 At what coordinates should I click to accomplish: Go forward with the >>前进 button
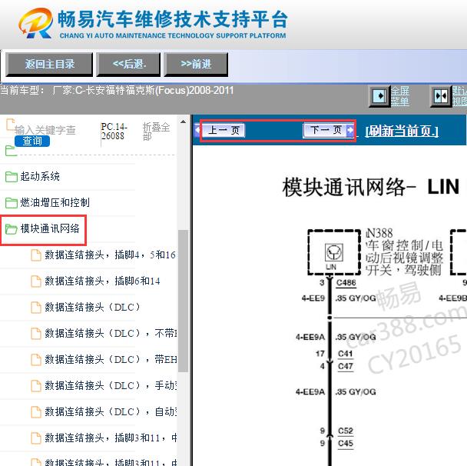(196, 64)
